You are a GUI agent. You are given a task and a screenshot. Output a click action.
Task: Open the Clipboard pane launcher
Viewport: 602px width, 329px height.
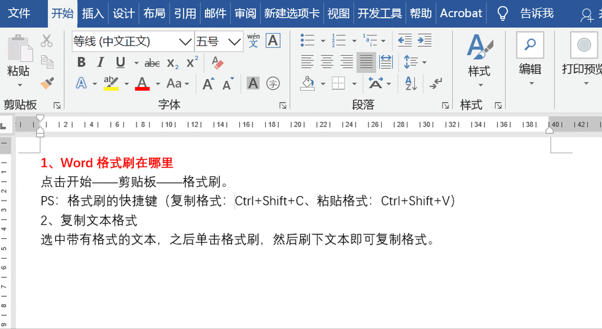57,105
